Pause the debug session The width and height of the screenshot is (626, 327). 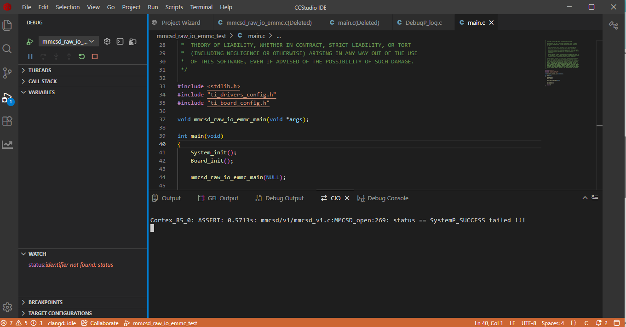(30, 56)
